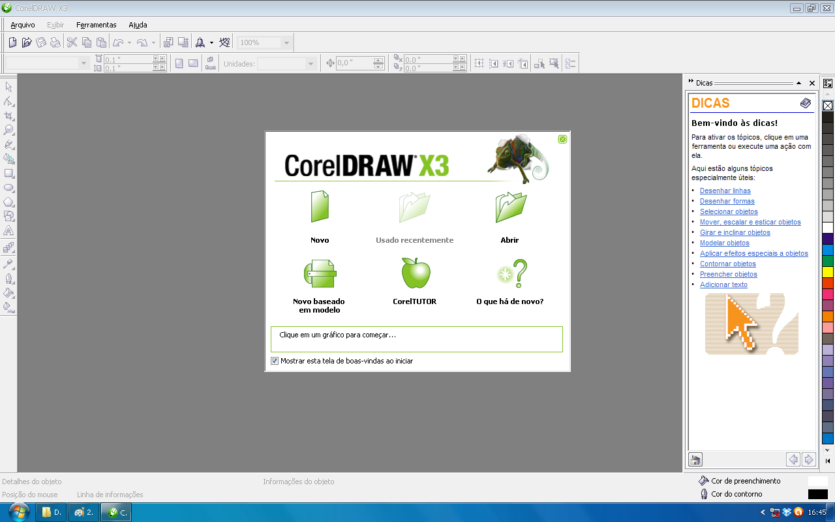835x522 pixels.
Task: Select the Pick arrow tool
Action: point(9,87)
